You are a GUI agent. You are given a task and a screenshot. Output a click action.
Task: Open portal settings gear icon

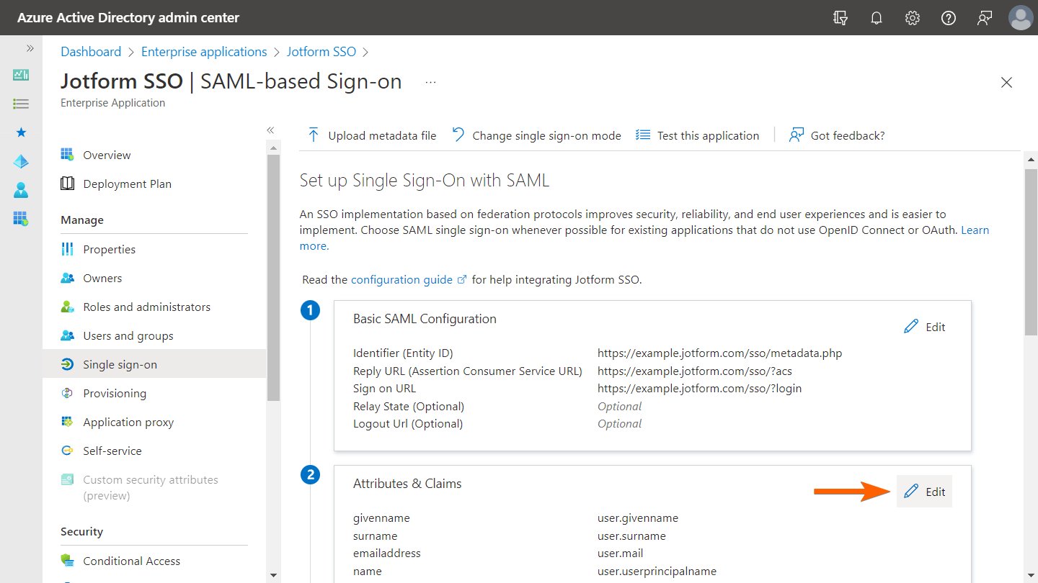point(913,18)
